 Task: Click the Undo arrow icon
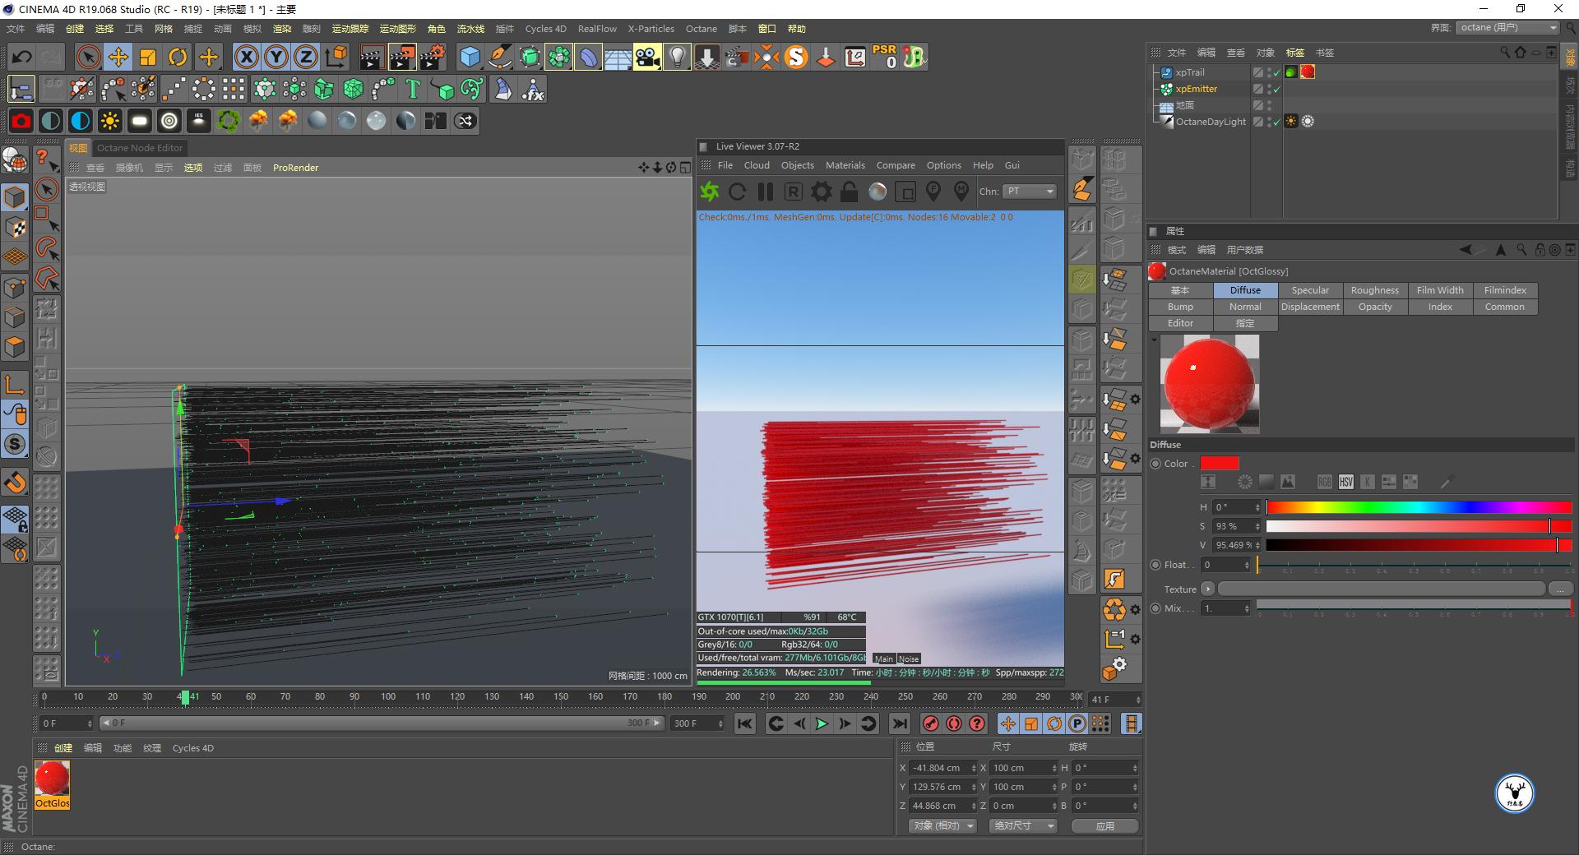(22, 57)
